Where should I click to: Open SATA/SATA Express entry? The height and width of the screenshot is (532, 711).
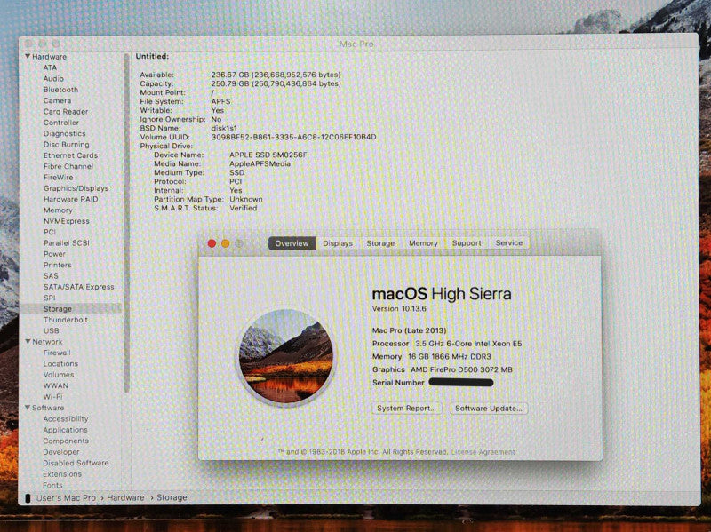coord(78,287)
